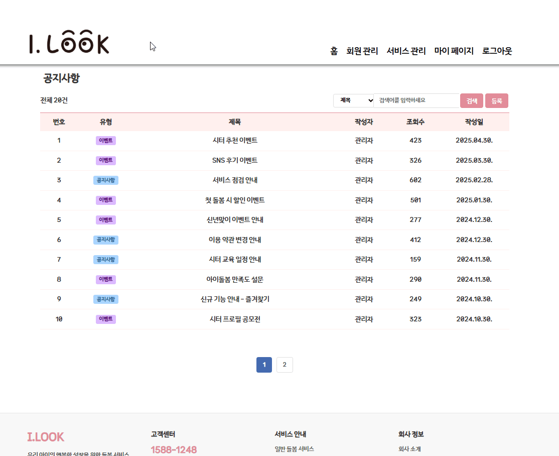The width and height of the screenshot is (559, 456).
Task: Click the I.LOOK logo in the footer
Action: pyautogui.click(x=46, y=437)
